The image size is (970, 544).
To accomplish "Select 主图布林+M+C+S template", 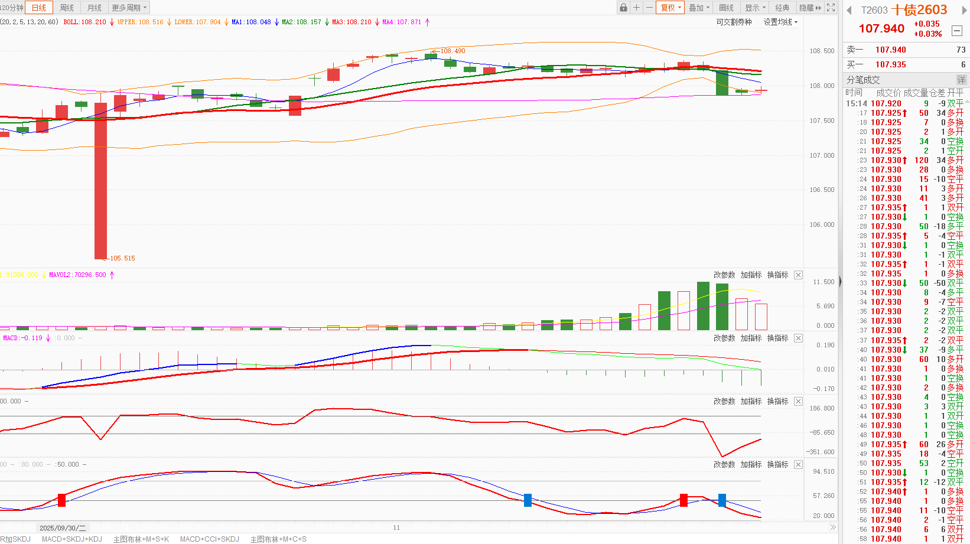I will coord(278,539).
